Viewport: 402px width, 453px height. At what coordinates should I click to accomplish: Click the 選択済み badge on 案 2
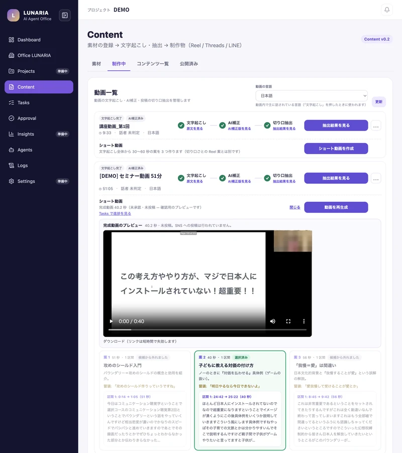tap(241, 358)
